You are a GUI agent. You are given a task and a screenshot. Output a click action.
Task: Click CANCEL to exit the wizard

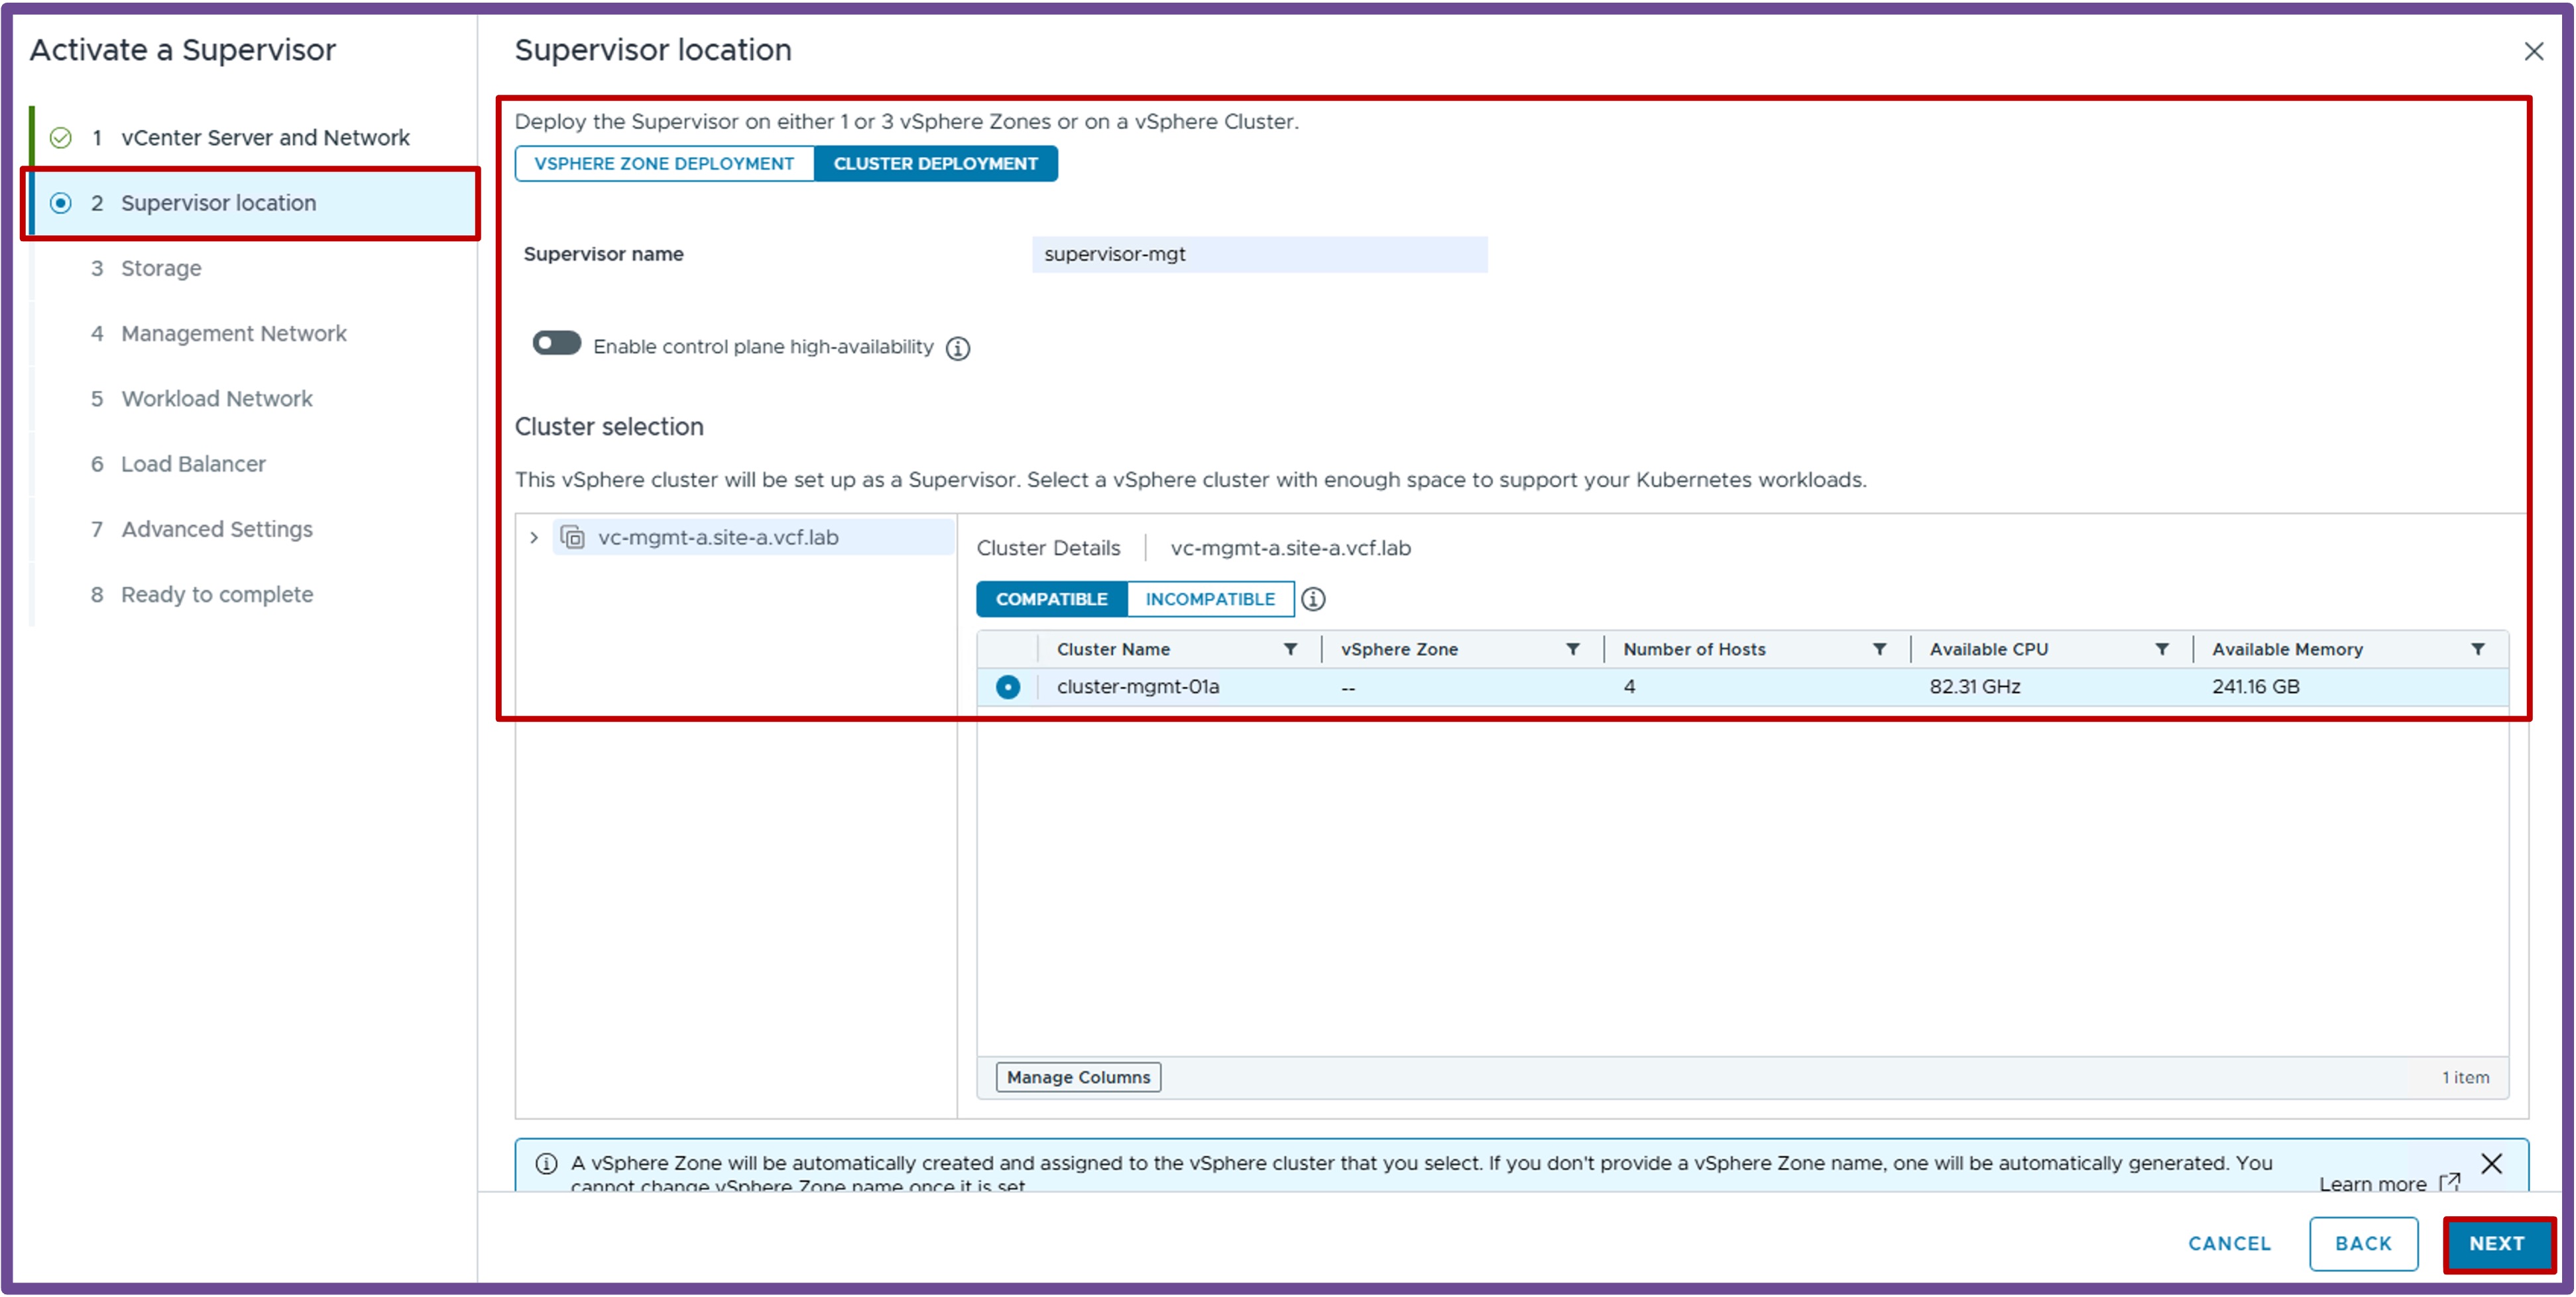[x=2229, y=1243]
